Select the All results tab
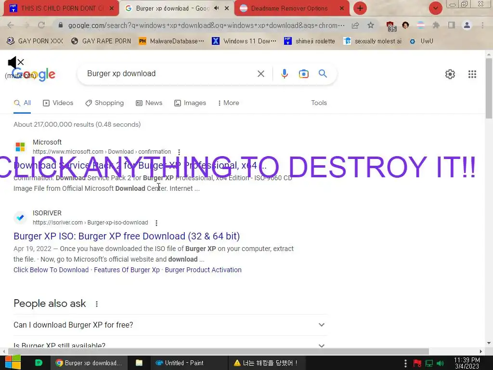 22,103
